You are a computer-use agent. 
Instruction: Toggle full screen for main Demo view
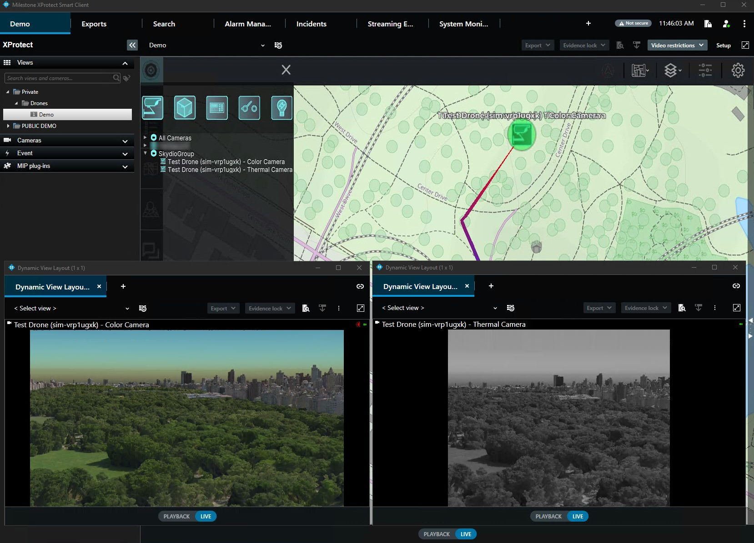(745, 45)
